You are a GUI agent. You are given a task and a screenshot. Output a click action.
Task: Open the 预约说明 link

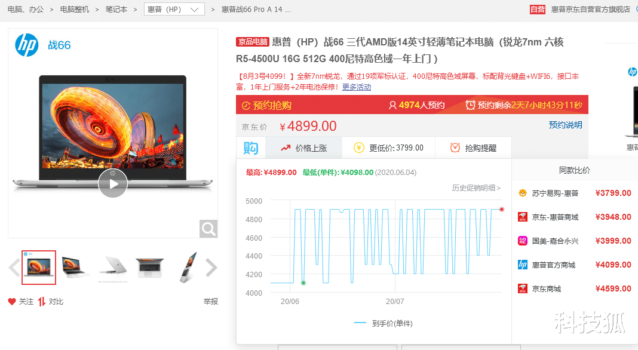pyautogui.click(x=565, y=125)
